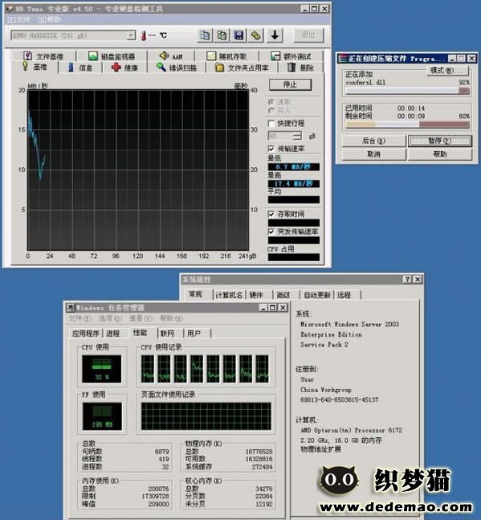This screenshot has width=481, height=520.
Task: Open the 文件夹占用率 tab
Action: pyautogui.click(x=242, y=68)
